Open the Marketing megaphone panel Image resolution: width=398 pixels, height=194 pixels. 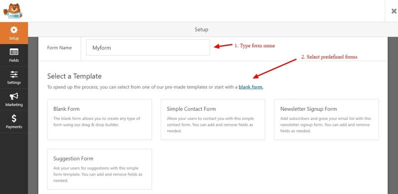(14, 99)
